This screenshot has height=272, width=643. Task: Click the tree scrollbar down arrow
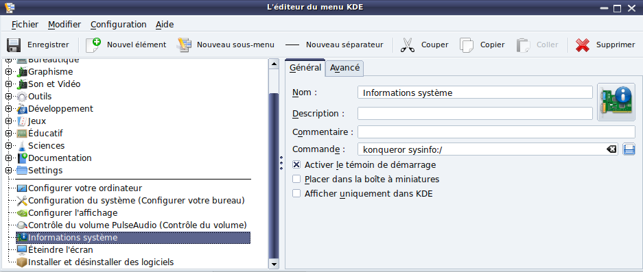pos(274,264)
